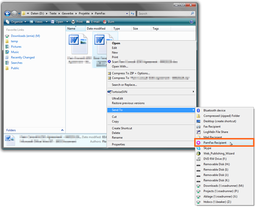Click the Print toolbar button
Viewport: 255px width, 207px height.
pos(77,22)
